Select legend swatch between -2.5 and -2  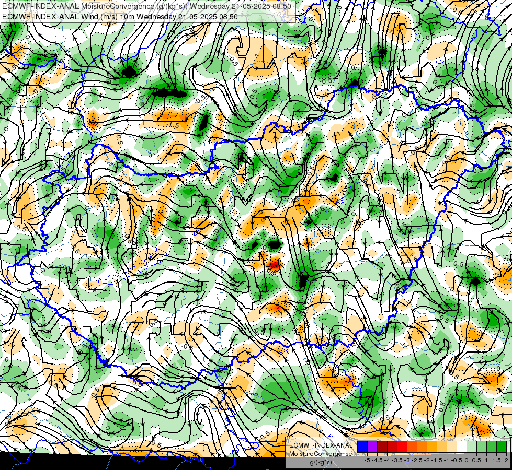click(422, 447)
